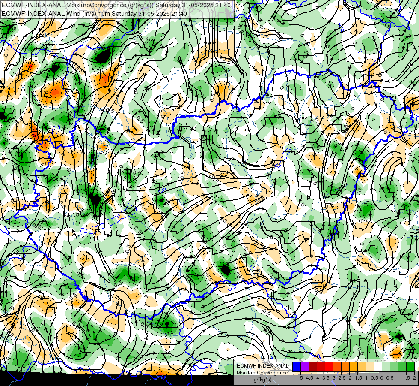
Task: Select the pale peach swatch between -1 and -0.5
Action: (370, 367)
